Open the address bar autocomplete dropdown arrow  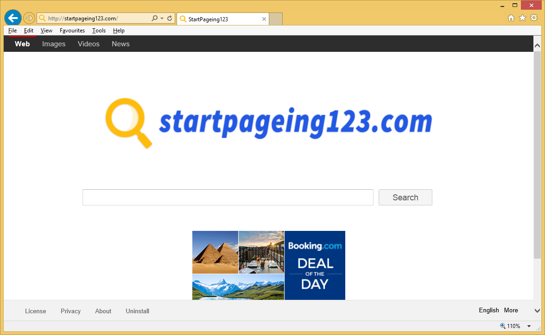point(162,19)
